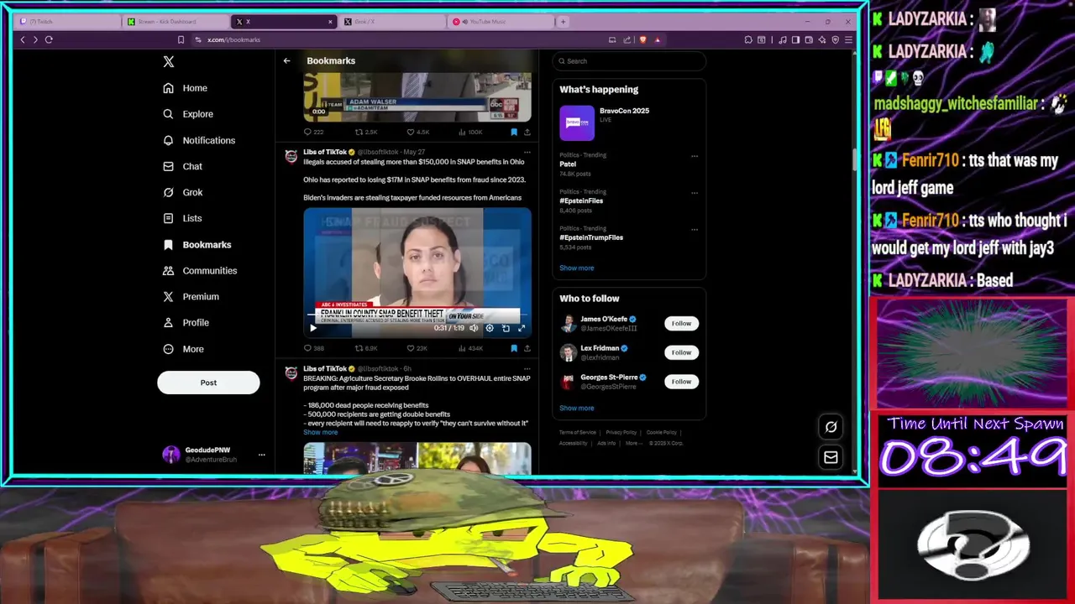Open the X logo home icon
The image size is (1075, 604).
[x=168, y=61]
